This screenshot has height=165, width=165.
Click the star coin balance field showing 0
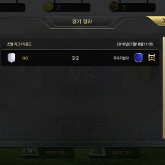point(135,7)
